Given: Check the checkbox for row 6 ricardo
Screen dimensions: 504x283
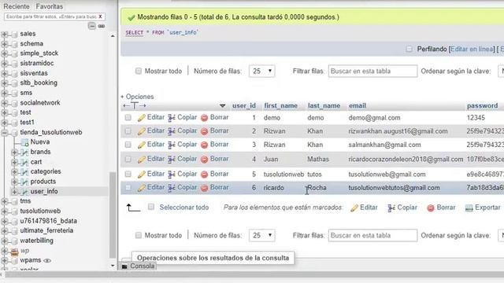Looking at the screenshot, I should point(128,188).
